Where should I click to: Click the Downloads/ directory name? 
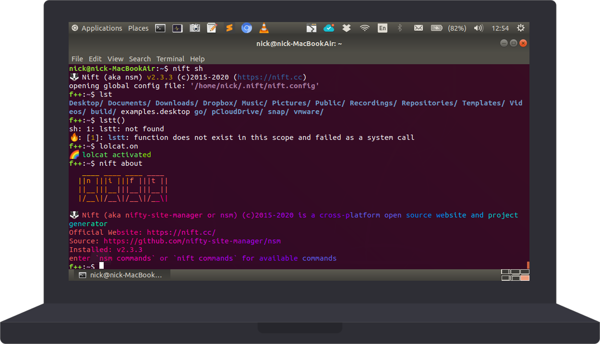click(x=177, y=103)
